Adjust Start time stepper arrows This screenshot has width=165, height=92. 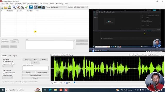point(10,41)
